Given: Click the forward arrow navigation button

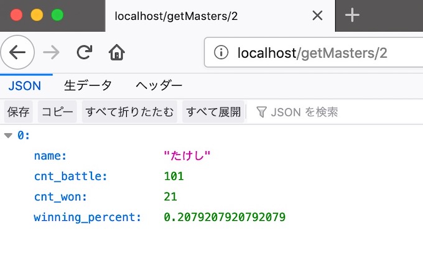Looking at the screenshot, I should 51,52.
